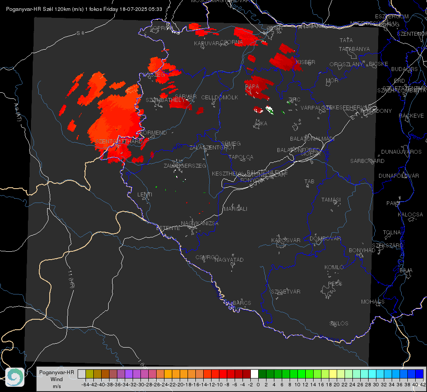427x392 pixels.
Task: Click the SÁRVÁR city label
Action: click(186, 97)
